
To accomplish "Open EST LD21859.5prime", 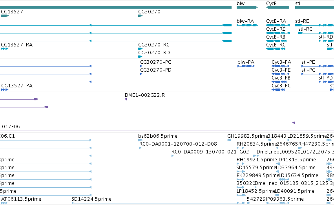I will (307, 136).
